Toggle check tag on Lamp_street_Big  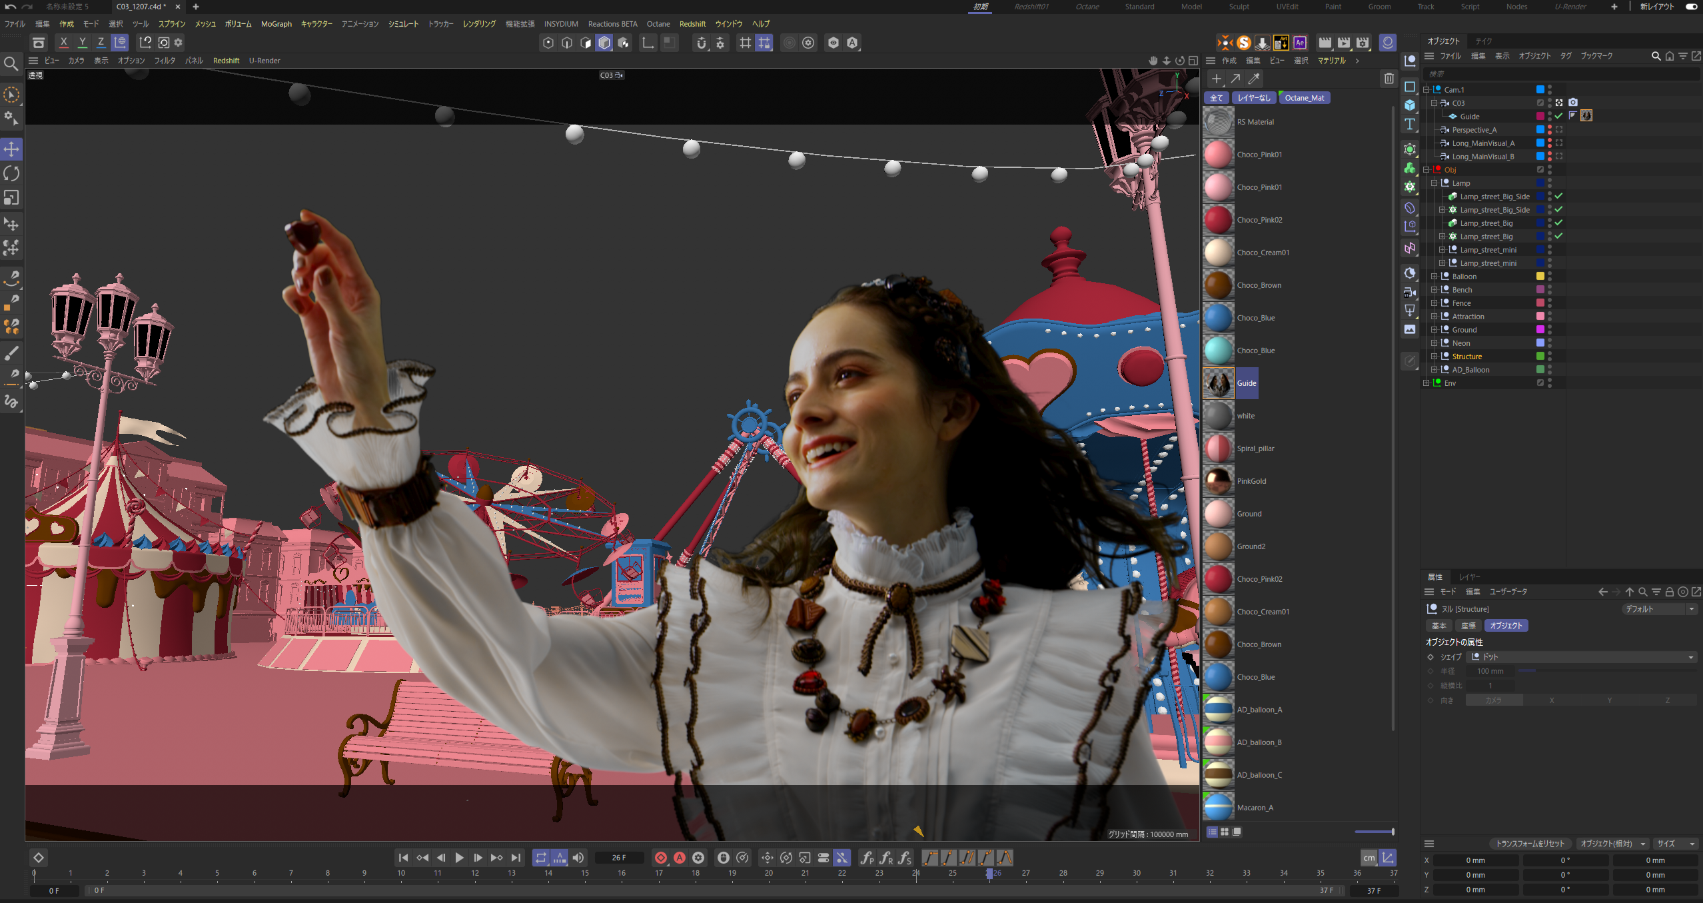point(1559,223)
